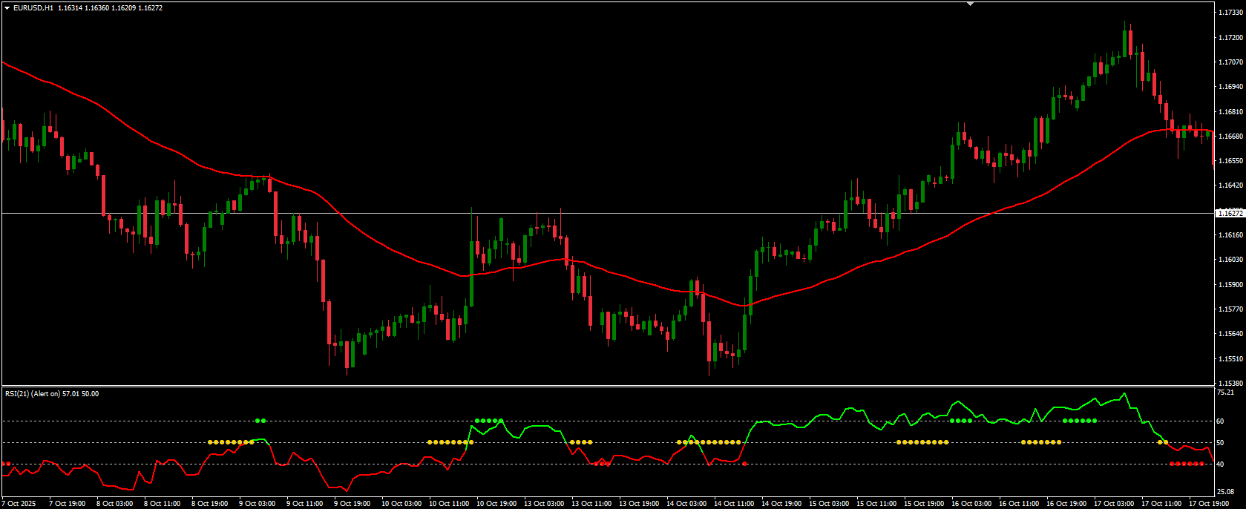The width and height of the screenshot is (1246, 509).
Task: Click time axis label 9 Oct 19:00
Action: coord(352,504)
